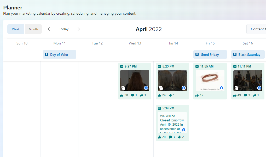Viewport: 266px width, 157px height.
Task: Click calendar icon on Day of Valor
Action: coord(47,54)
